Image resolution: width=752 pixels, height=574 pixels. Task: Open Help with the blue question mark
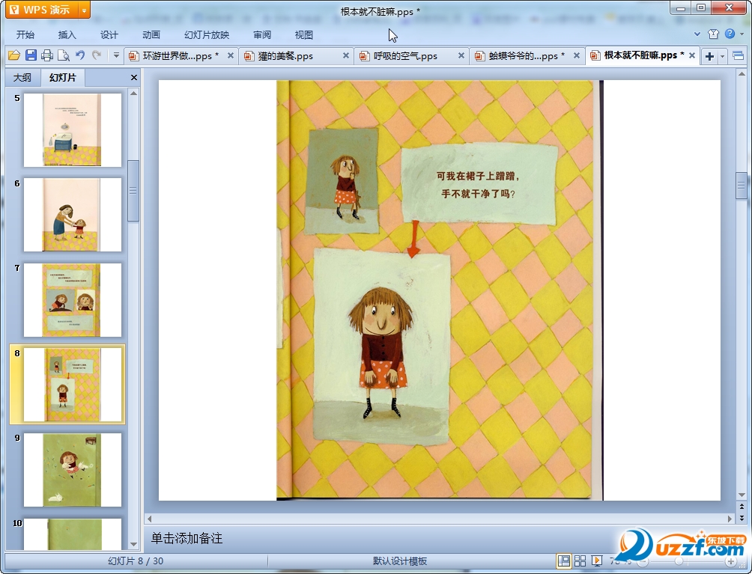(730, 34)
